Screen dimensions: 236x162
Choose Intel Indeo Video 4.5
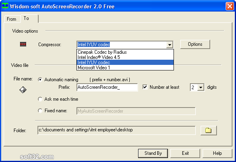(x=125, y=57)
